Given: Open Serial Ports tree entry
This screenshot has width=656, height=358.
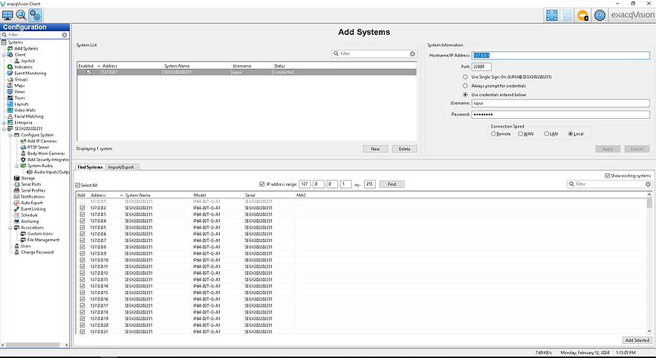Looking at the screenshot, I should pyautogui.click(x=31, y=184).
